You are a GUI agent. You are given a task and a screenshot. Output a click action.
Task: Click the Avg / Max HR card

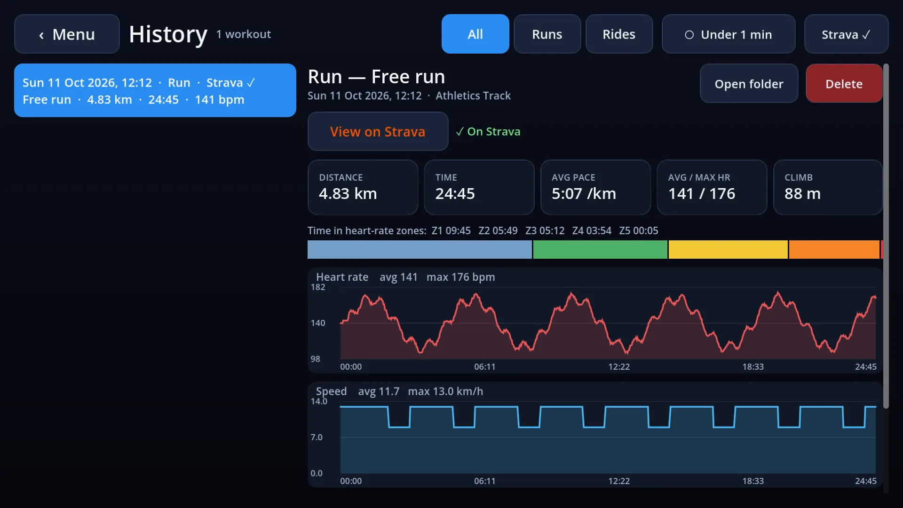coord(712,187)
